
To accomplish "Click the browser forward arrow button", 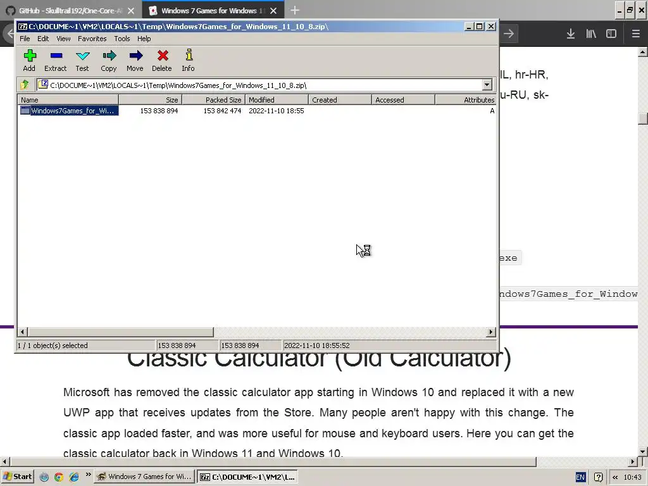I will point(509,34).
